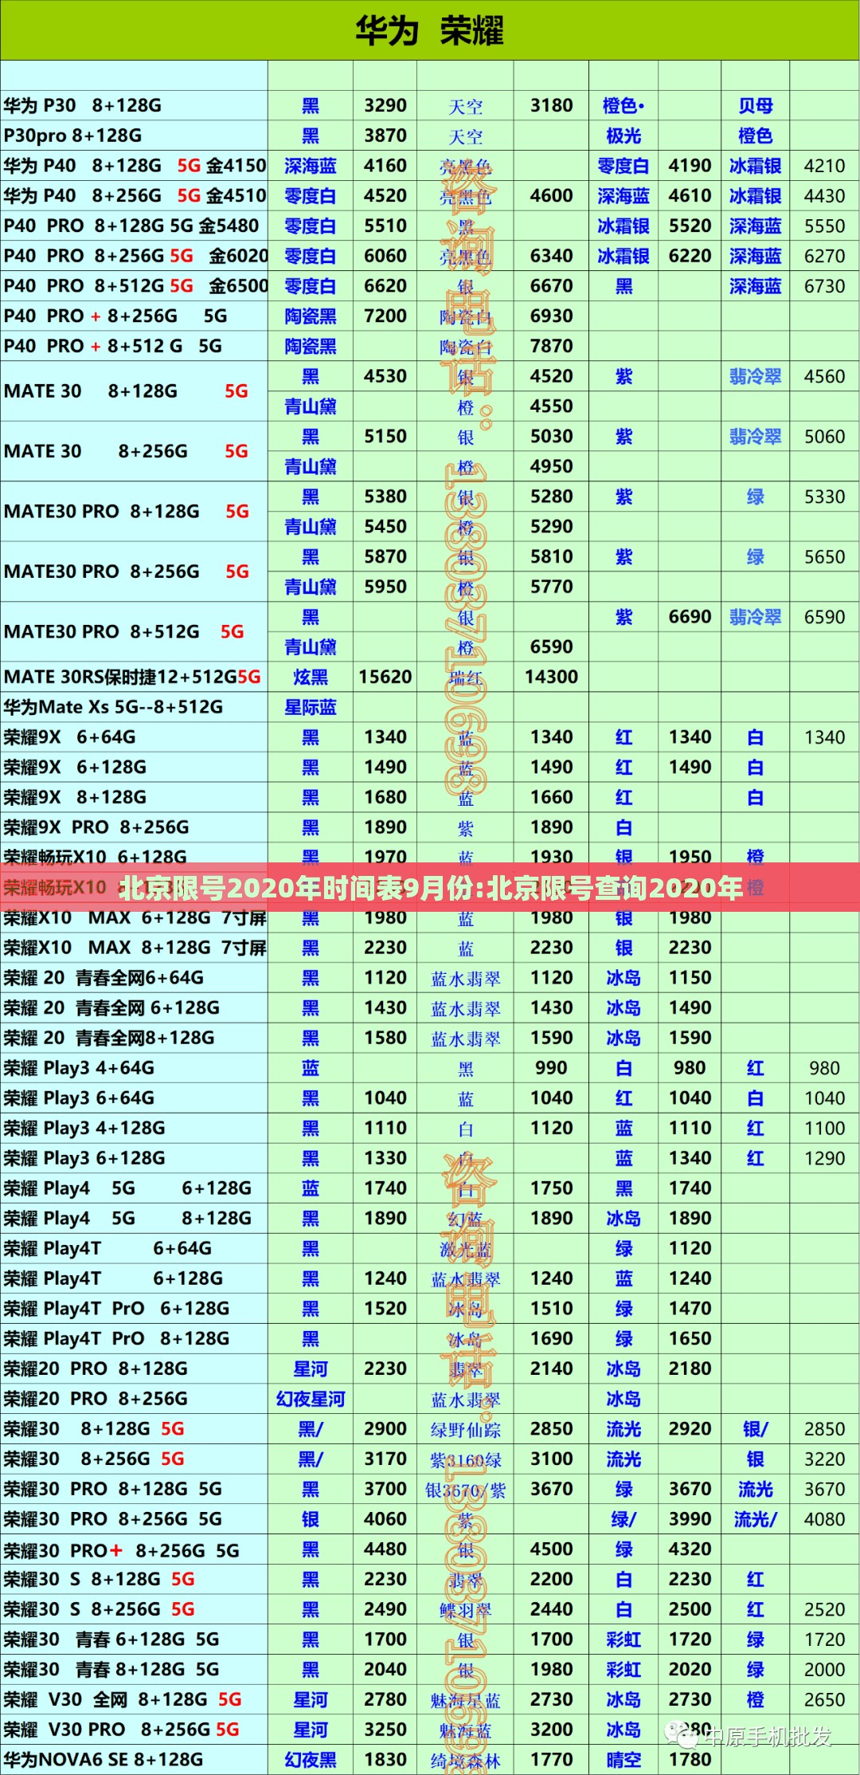Viewport: 860px width, 1775px height.
Task: Click the 激光蓝 color cell
Action: pyautogui.click(x=466, y=1249)
